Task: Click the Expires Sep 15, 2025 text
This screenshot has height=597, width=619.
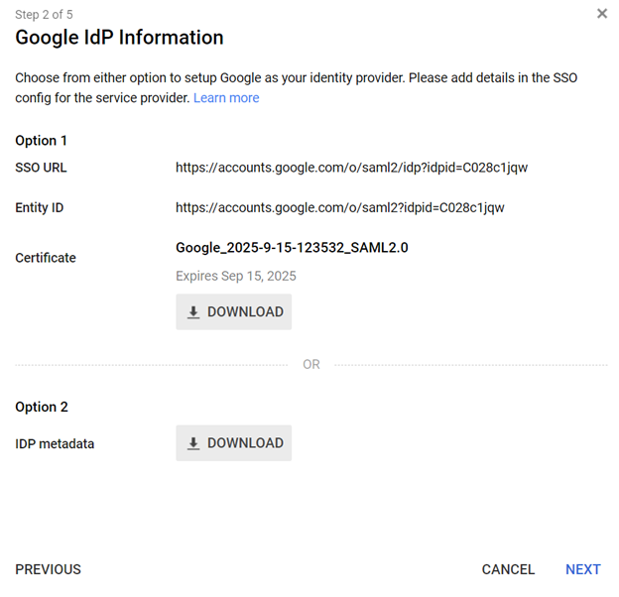Action: coord(236,276)
